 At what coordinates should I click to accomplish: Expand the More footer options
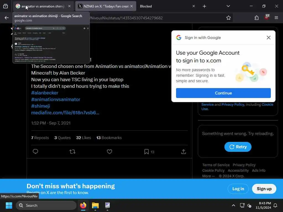click(x=208, y=176)
